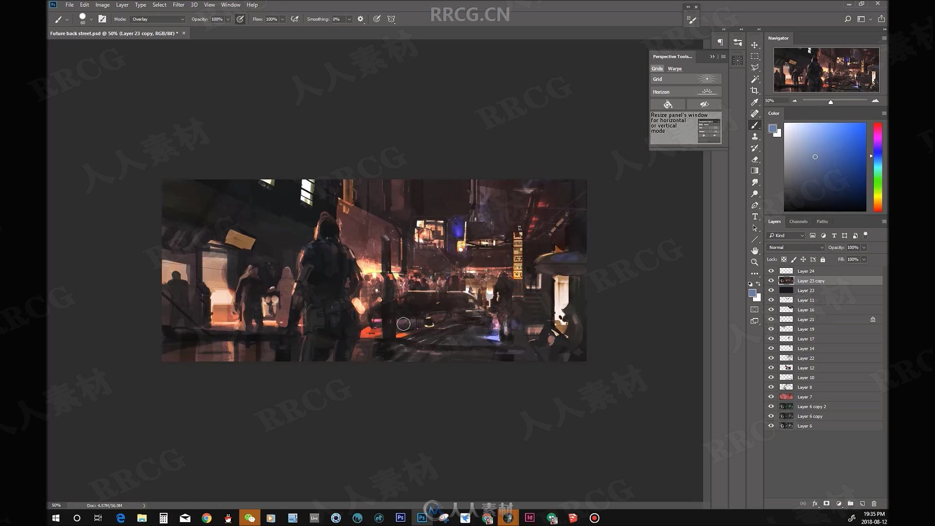Image resolution: width=935 pixels, height=526 pixels.
Task: Open the Filter menu
Action: [178, 4]
